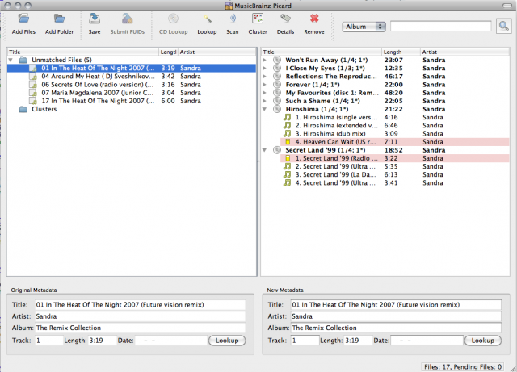This screenshot has height=372, width=517.
Task: Click the yellow icon of Heaven Can Wait track
Action: (x=288, y=142)
